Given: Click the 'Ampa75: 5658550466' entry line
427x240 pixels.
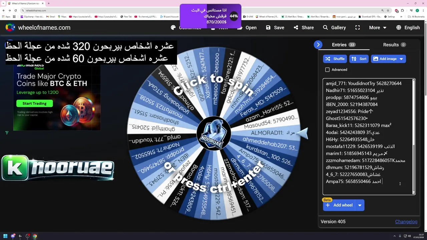Looking at the screenshot, I should (x=353, y=181).
